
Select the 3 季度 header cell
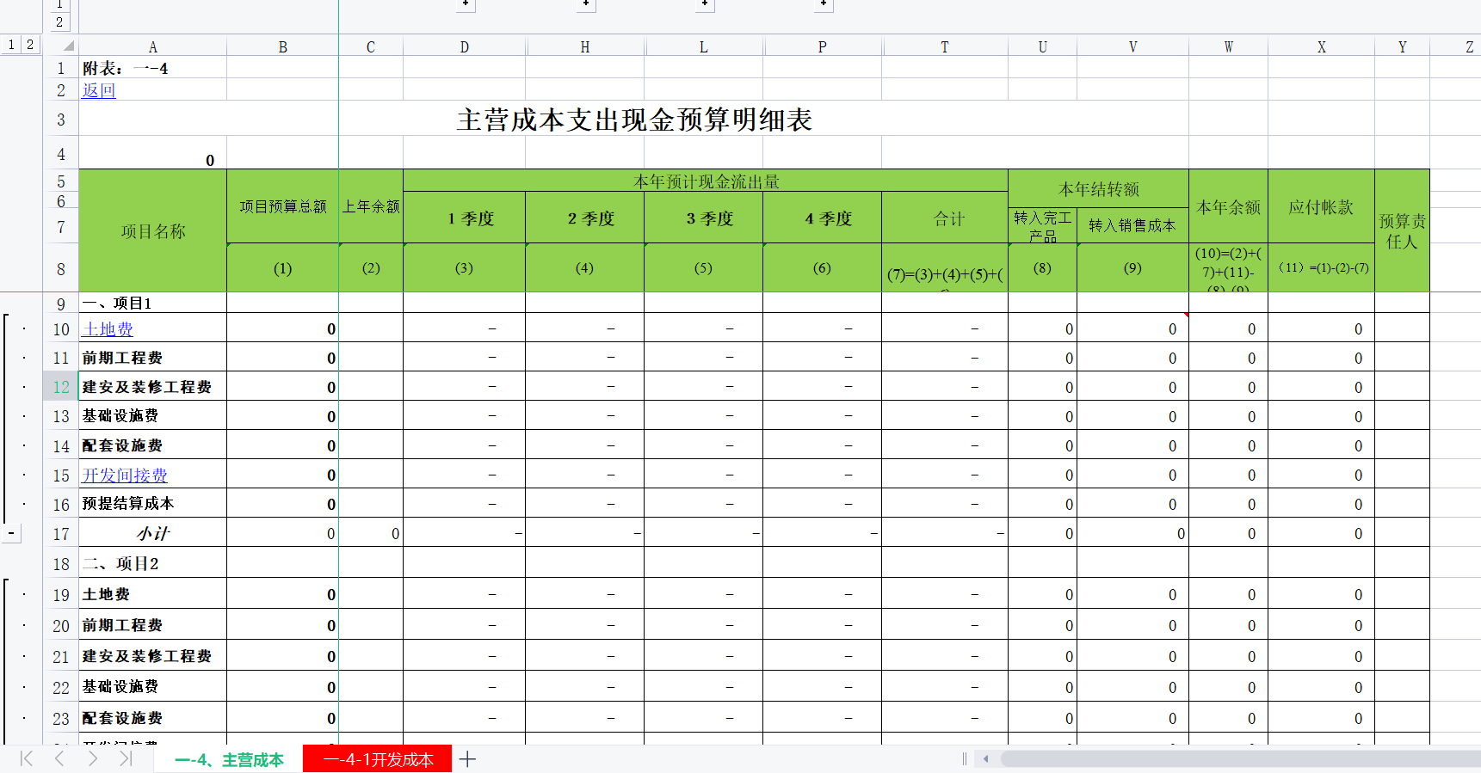(704, 218)
